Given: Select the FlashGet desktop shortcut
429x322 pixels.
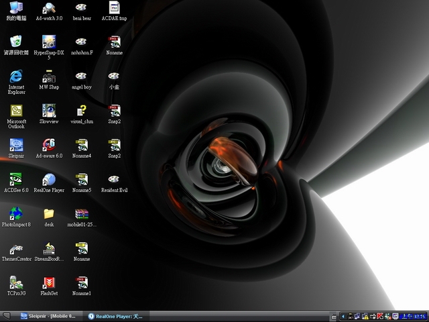Looking at the screenshot, I should coord(49,282).
